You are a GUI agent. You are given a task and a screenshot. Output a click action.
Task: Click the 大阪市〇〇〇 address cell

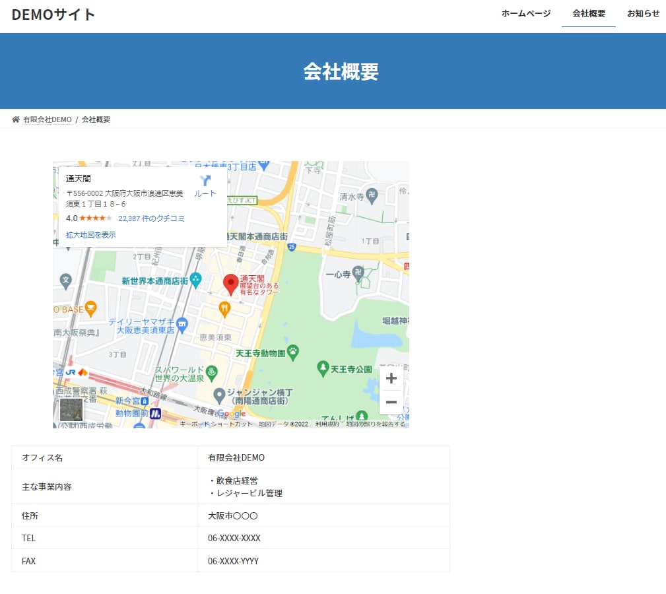pyautogui.click(x=323, y=515)
